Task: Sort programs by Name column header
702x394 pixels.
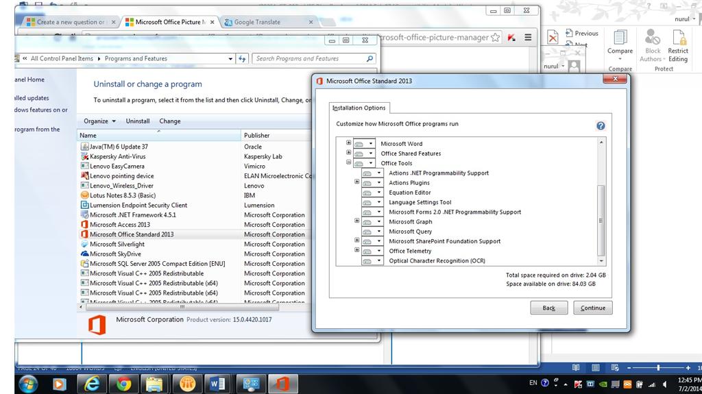Action: coord(159,135)
